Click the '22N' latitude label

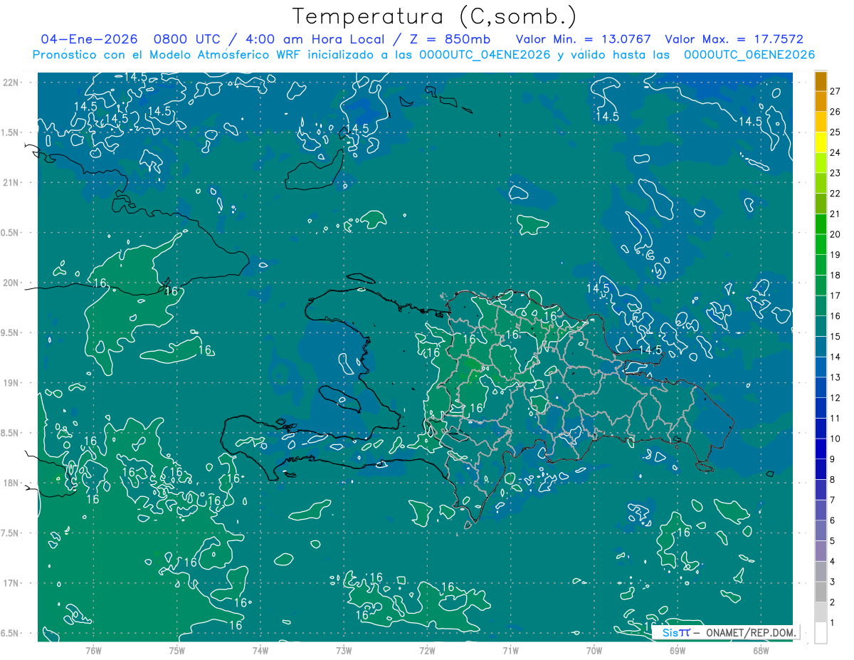[x=11, y=82]
